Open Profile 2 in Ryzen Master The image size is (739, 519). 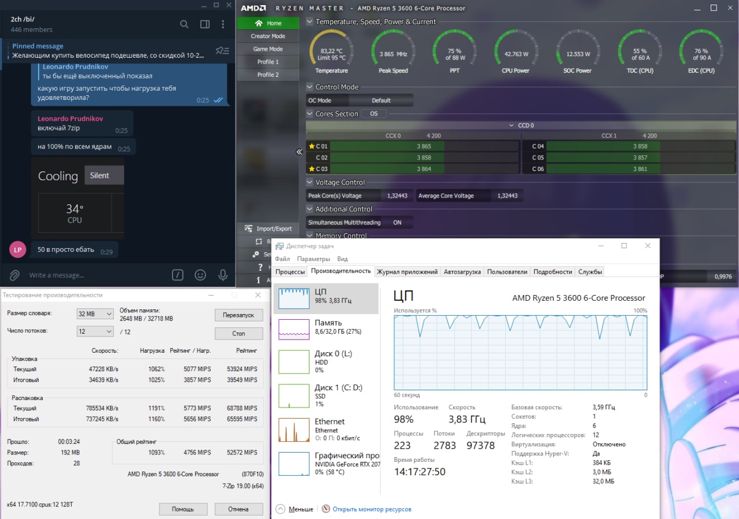click(x=268, y=74)
